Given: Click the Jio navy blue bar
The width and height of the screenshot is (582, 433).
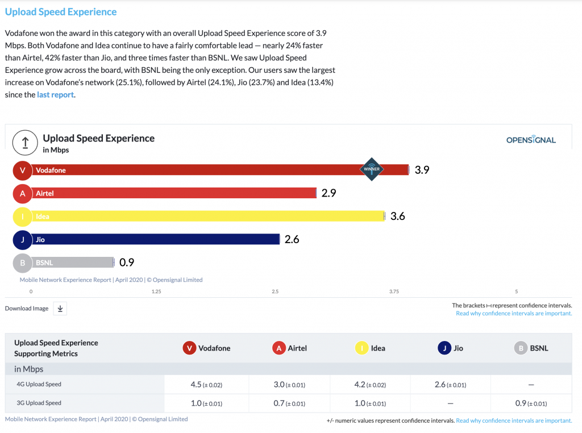Looking at the screenshot, I should click(x=155, y=239).
